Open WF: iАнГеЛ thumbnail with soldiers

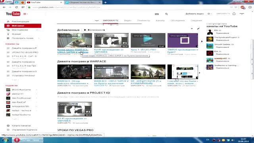click(148, 72)
